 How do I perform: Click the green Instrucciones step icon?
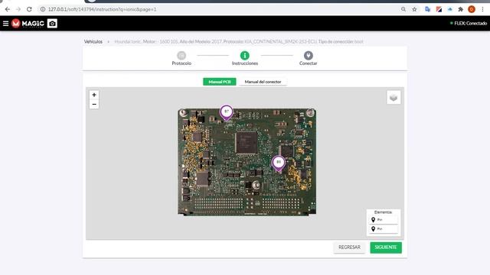point(245,56)
